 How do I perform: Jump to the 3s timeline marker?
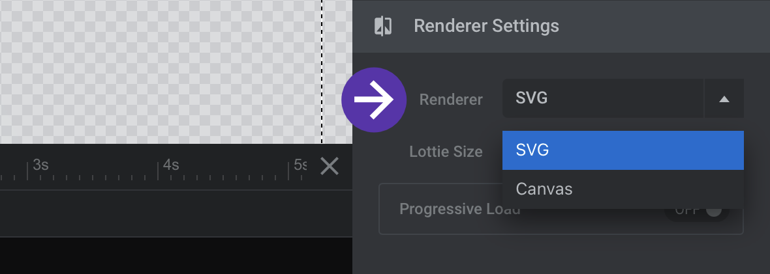tap(40, 165)
